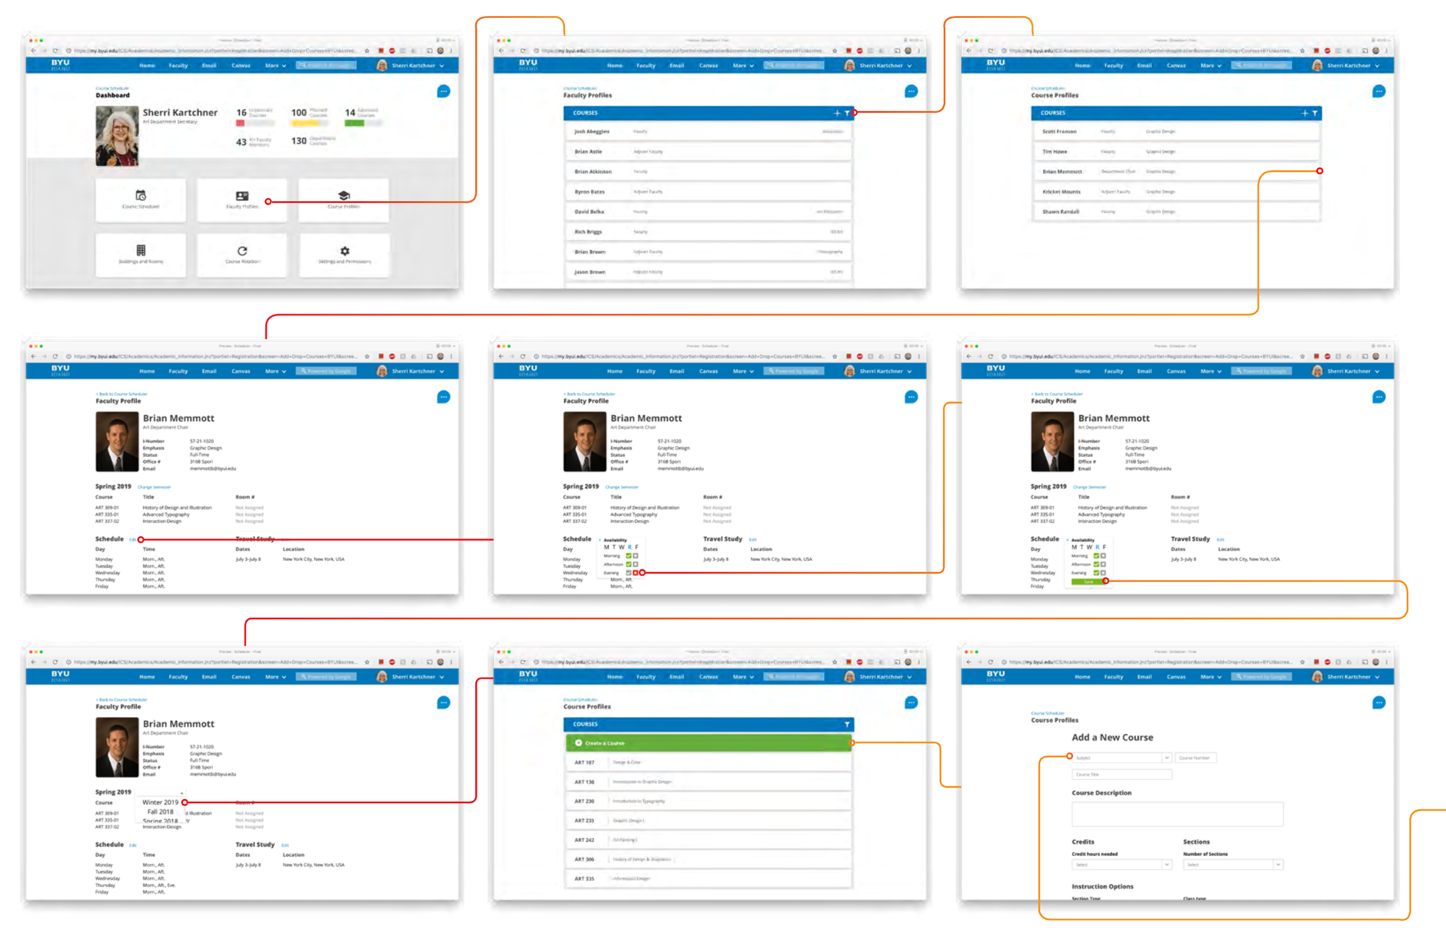The image size is (1446, 930).
Task: Click the Course Rotation refresh icon tile
Action: click(242, 251)
